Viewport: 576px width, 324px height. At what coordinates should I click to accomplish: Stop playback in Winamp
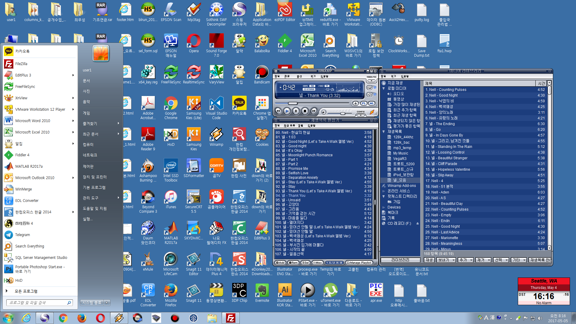pos(305,111)
